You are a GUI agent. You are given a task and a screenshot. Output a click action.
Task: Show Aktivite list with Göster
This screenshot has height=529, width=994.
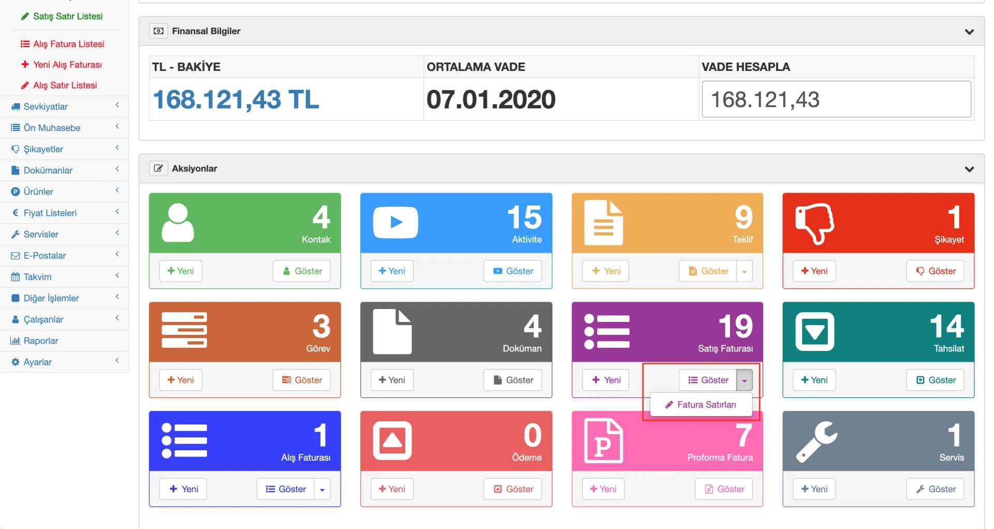[513, 271]
